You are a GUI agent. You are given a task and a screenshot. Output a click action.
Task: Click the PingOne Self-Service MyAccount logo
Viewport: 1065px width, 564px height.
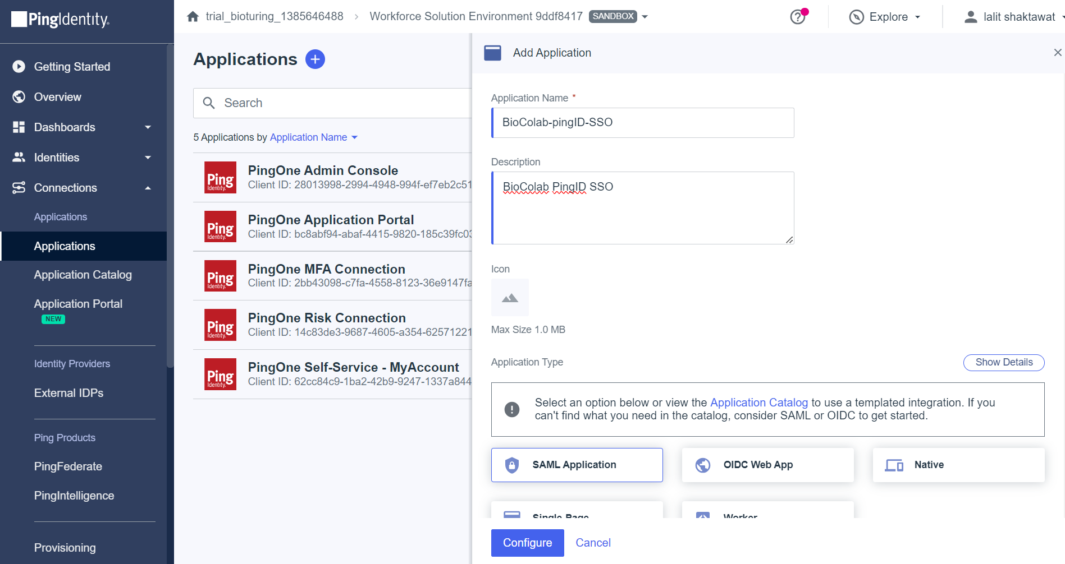tap(220, 374)
